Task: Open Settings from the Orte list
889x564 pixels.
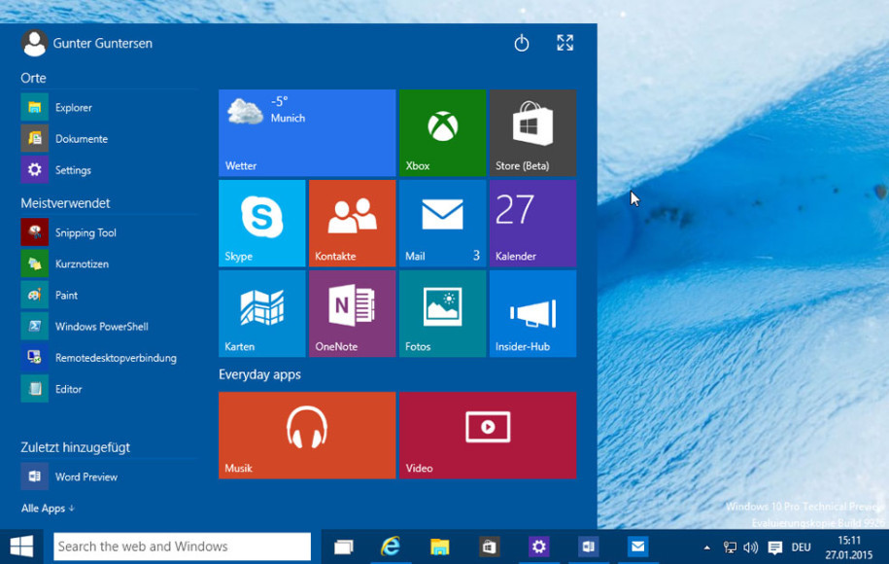Action: 110,169
